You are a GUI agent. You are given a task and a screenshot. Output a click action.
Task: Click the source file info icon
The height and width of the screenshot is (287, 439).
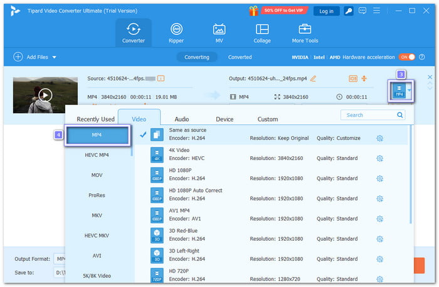pyautogui.click(x=161, y=78)
